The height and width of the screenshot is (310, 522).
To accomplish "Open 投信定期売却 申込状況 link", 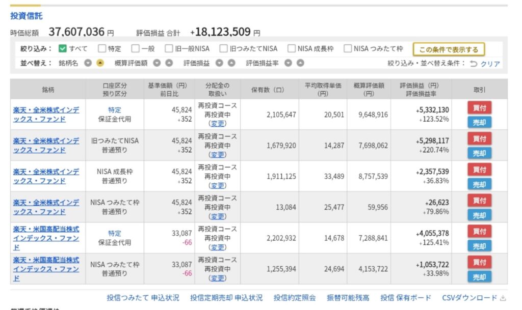I will tap(226, 298).
